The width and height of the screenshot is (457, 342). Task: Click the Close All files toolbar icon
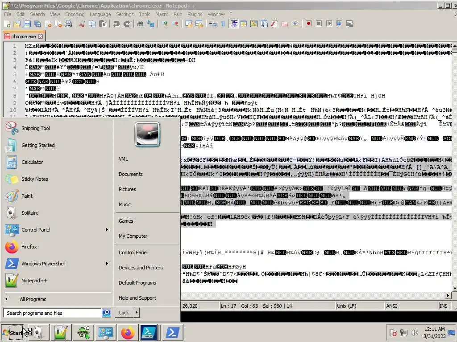58,24
